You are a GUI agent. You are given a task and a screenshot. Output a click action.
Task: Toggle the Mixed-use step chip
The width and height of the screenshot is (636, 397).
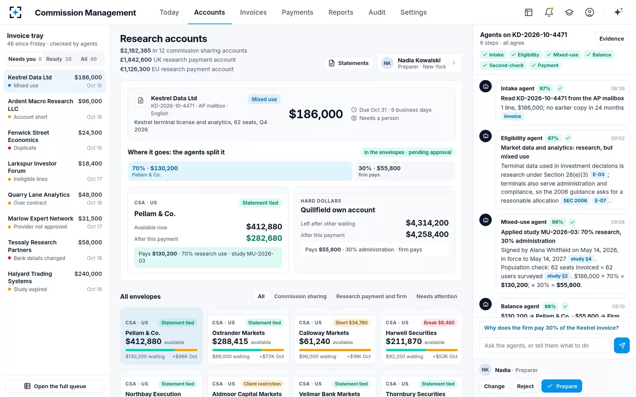click(562, 55)
